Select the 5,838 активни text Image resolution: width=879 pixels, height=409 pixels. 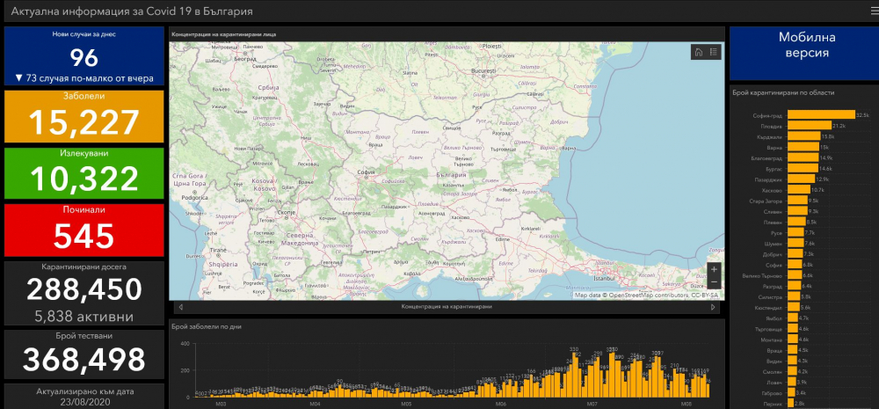coord(84,317)
